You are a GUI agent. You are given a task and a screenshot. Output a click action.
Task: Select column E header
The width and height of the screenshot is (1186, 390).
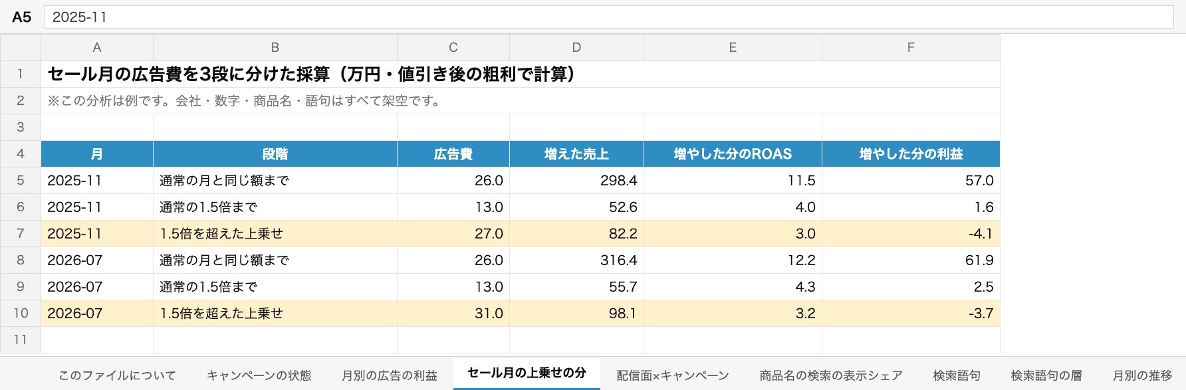733,48
